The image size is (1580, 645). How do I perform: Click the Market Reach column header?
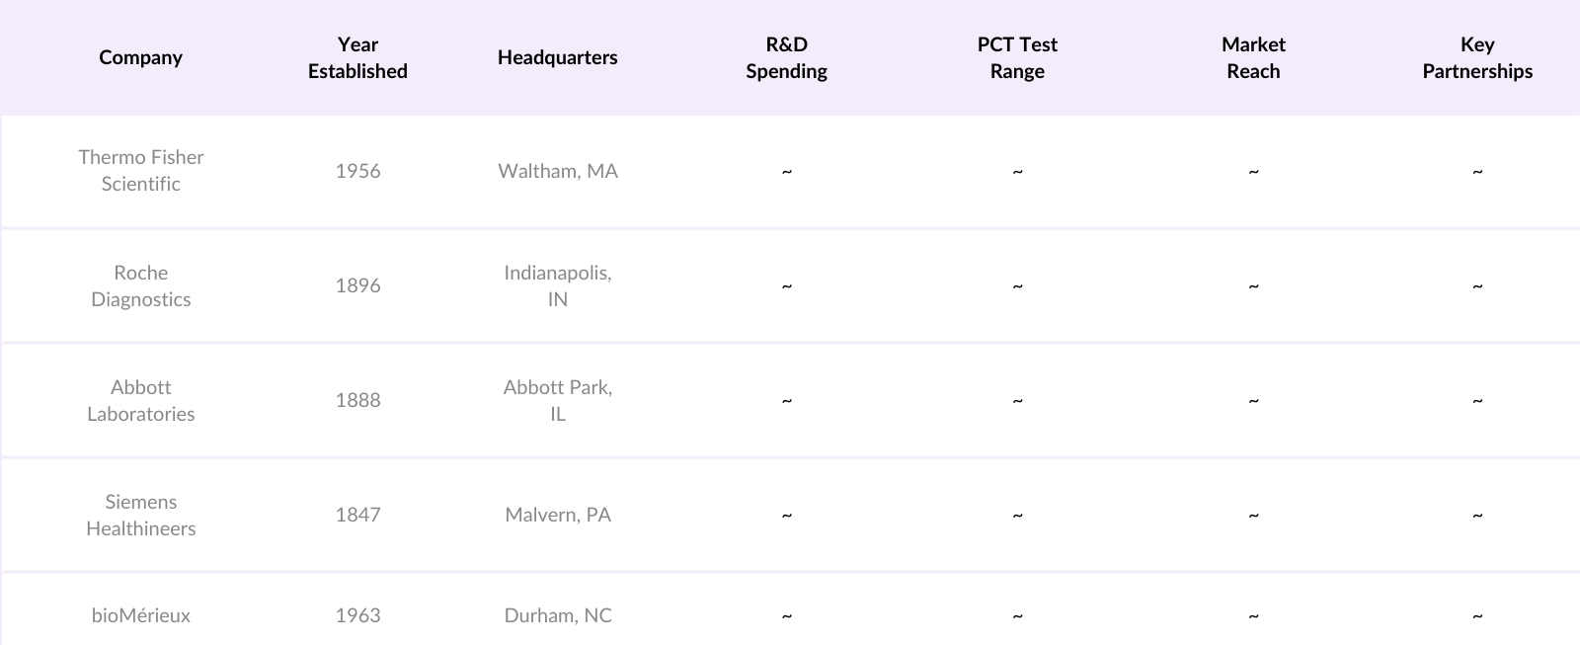(x=1253, y=57)
